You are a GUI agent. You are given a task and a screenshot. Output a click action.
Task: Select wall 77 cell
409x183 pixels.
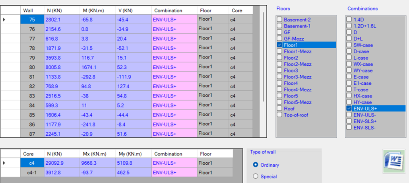32,39
